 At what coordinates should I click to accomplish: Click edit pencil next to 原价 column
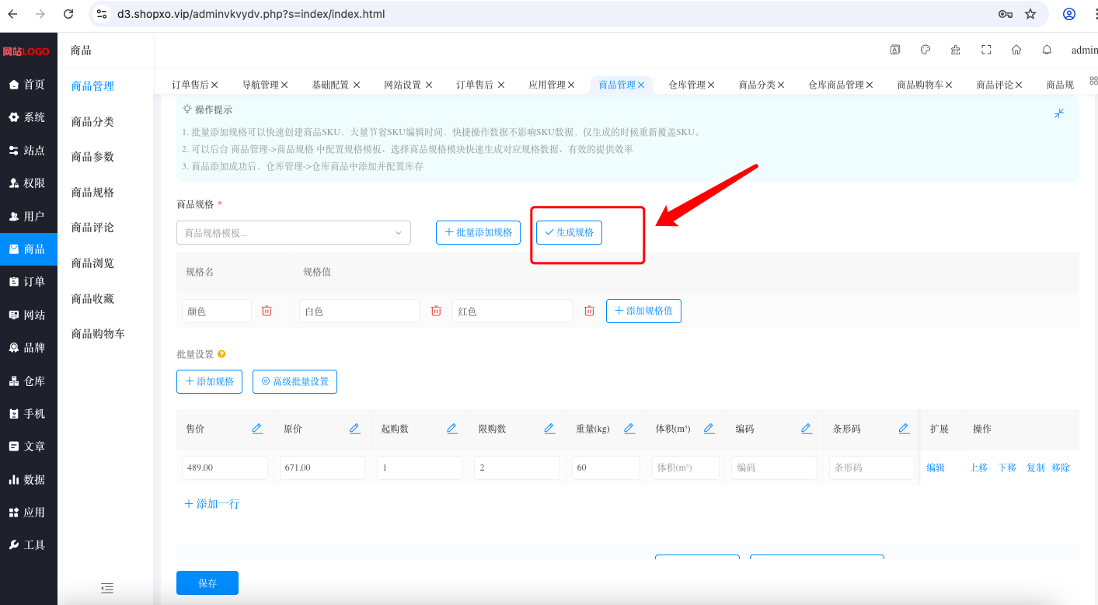coord(354,429)
